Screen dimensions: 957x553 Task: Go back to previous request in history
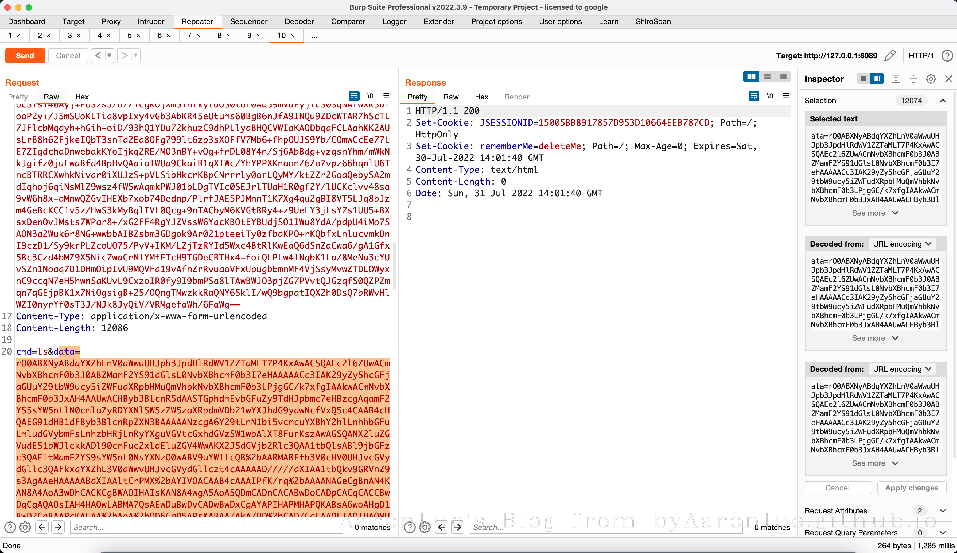(x=98, y=55)
